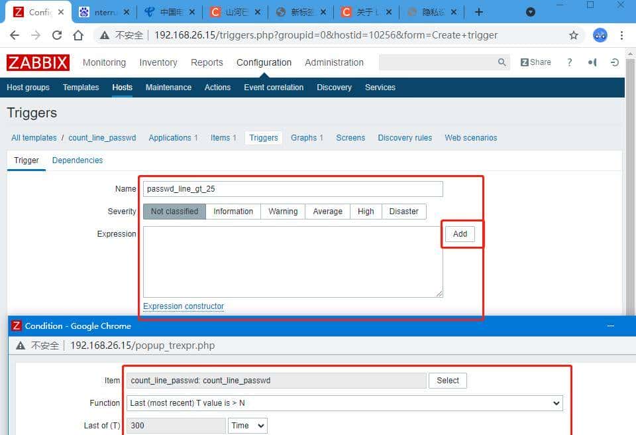The image size is (636, 435).
Task: Open the Time unit dropdown
Action: click(x=247, y=425)
